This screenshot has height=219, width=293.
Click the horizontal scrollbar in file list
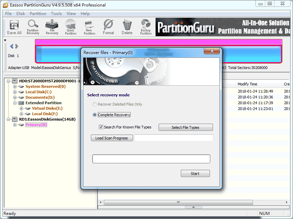[x=178, y=202]
